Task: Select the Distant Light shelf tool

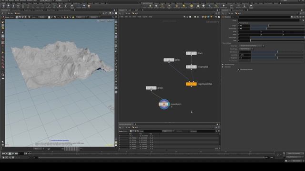Action: tap(184, 6)
